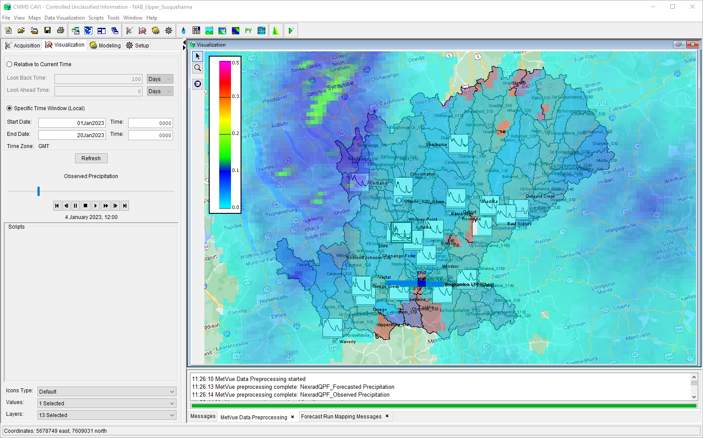Select the pointer arrow tool in map
Viewport: 703px width, 438px height.
[x=197, y=56]
